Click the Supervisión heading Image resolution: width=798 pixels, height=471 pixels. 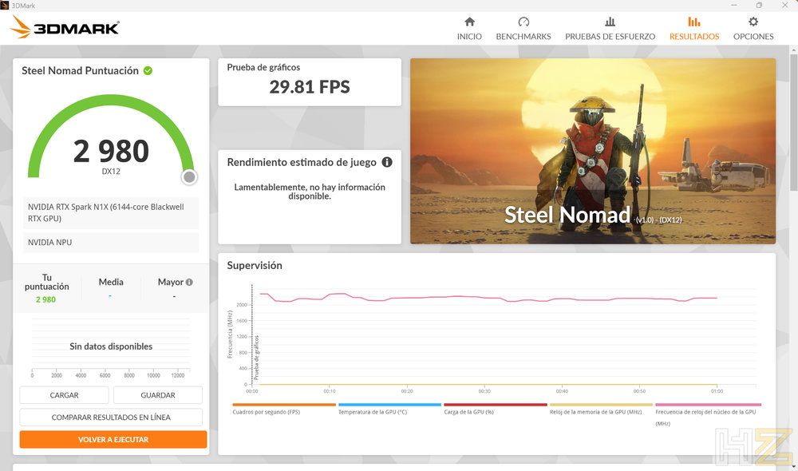coord(255,265)
